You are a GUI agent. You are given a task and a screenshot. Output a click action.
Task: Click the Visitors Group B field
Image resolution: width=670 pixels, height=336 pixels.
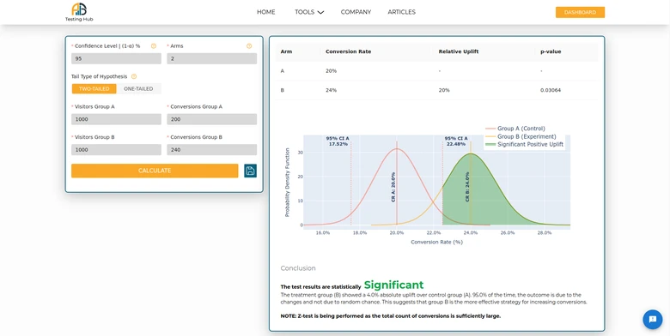pos(116,150)
